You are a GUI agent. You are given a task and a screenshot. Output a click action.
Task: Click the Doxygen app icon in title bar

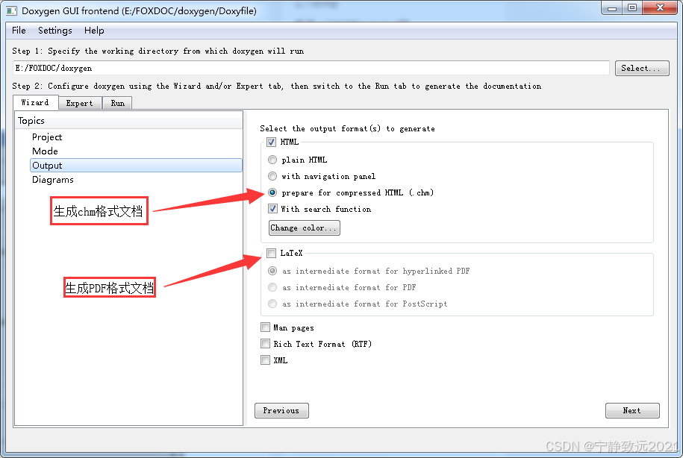(11, 11)
